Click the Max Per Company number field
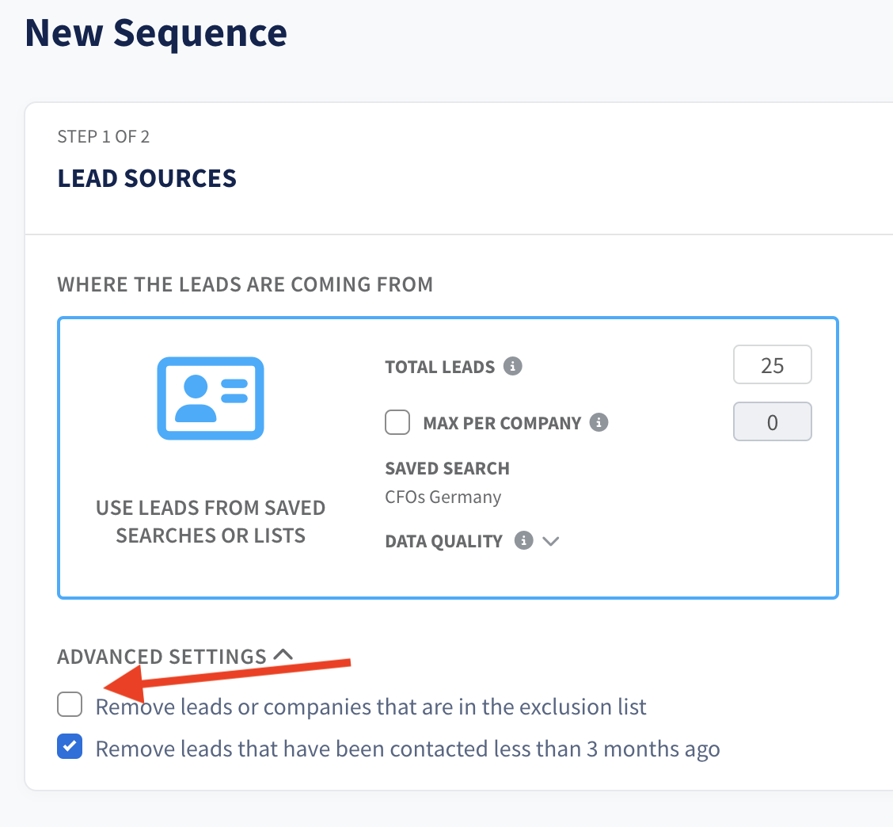893x827 pixels. 772,421
